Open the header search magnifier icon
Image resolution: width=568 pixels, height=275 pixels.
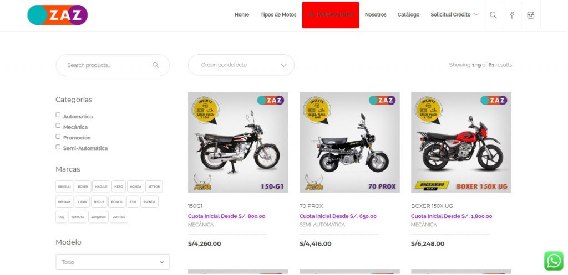click(493, 15)
